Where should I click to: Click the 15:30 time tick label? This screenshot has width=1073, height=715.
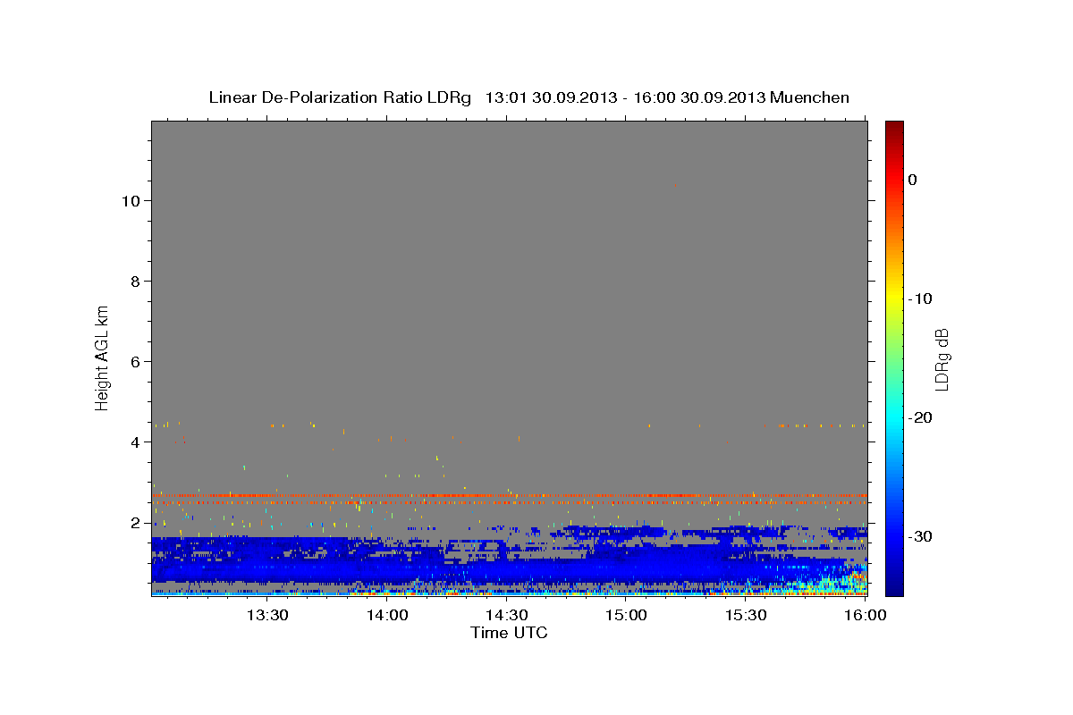pos(746,615)
